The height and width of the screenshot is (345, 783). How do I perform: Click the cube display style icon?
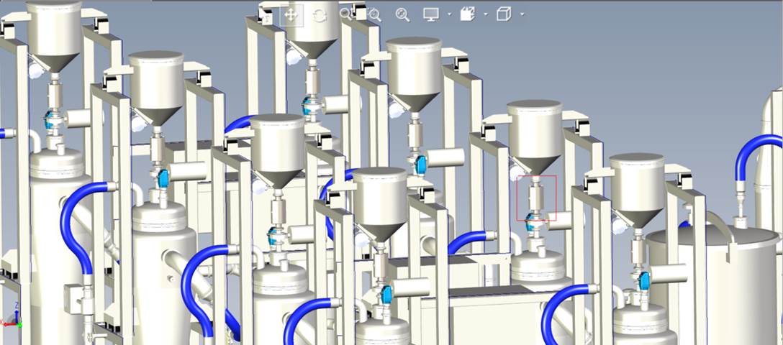click(x=504, y=14)
